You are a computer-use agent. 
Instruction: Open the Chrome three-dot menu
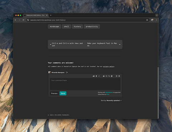[x=157, y=20]
